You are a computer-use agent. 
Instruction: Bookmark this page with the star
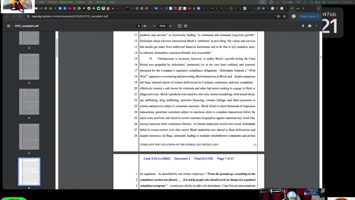[284, 16]
